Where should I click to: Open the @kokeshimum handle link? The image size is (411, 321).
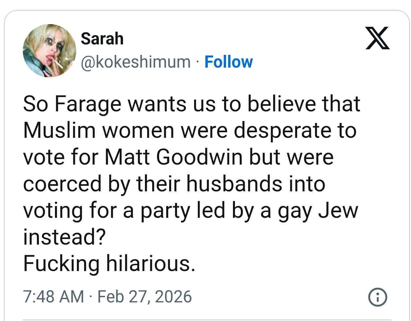[x=135, y=62]
